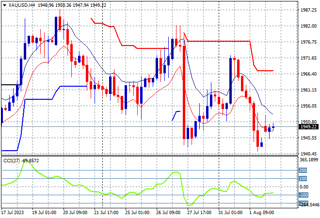Click the OHLC values 1948.96 1950.36 1947.94 1949.22
The image size is (320, 218).
[x=72, y=5]
